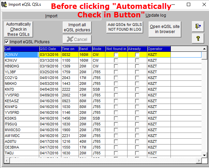Screen dimensions: 209x168
Task: Select the KN7D call cell
Action: tap(21, 89)
